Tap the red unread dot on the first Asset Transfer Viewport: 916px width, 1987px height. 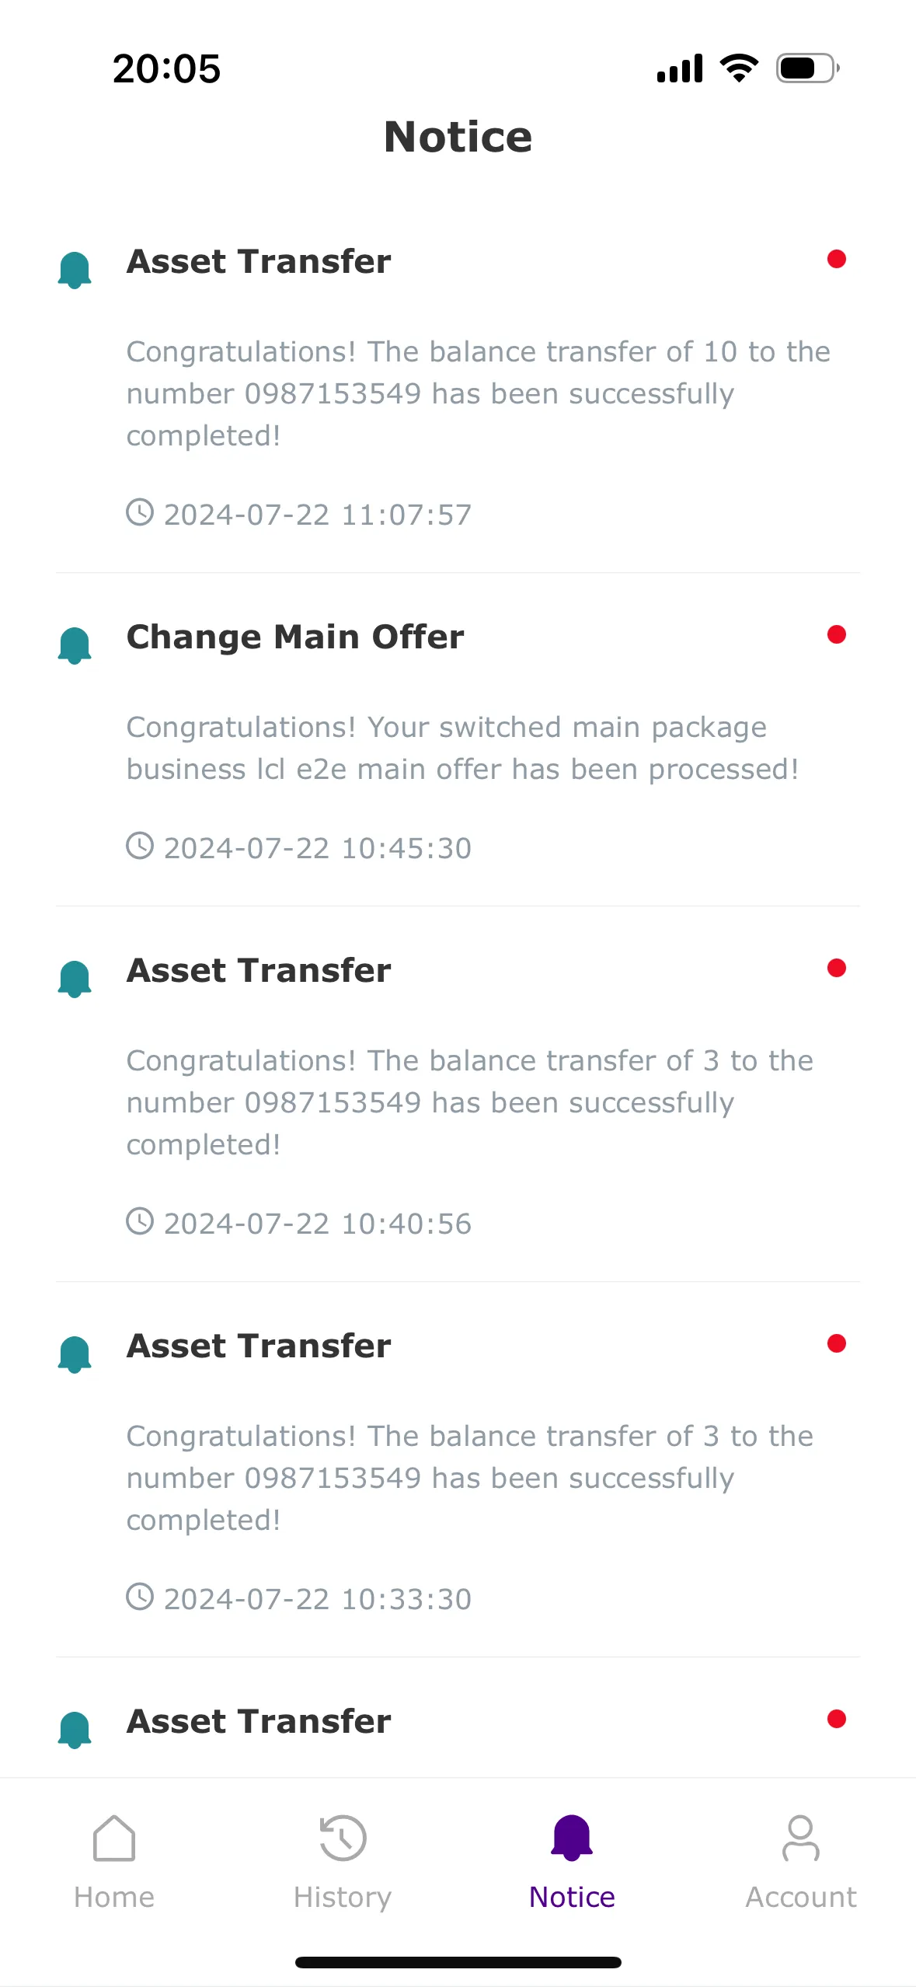click(837, 259)
